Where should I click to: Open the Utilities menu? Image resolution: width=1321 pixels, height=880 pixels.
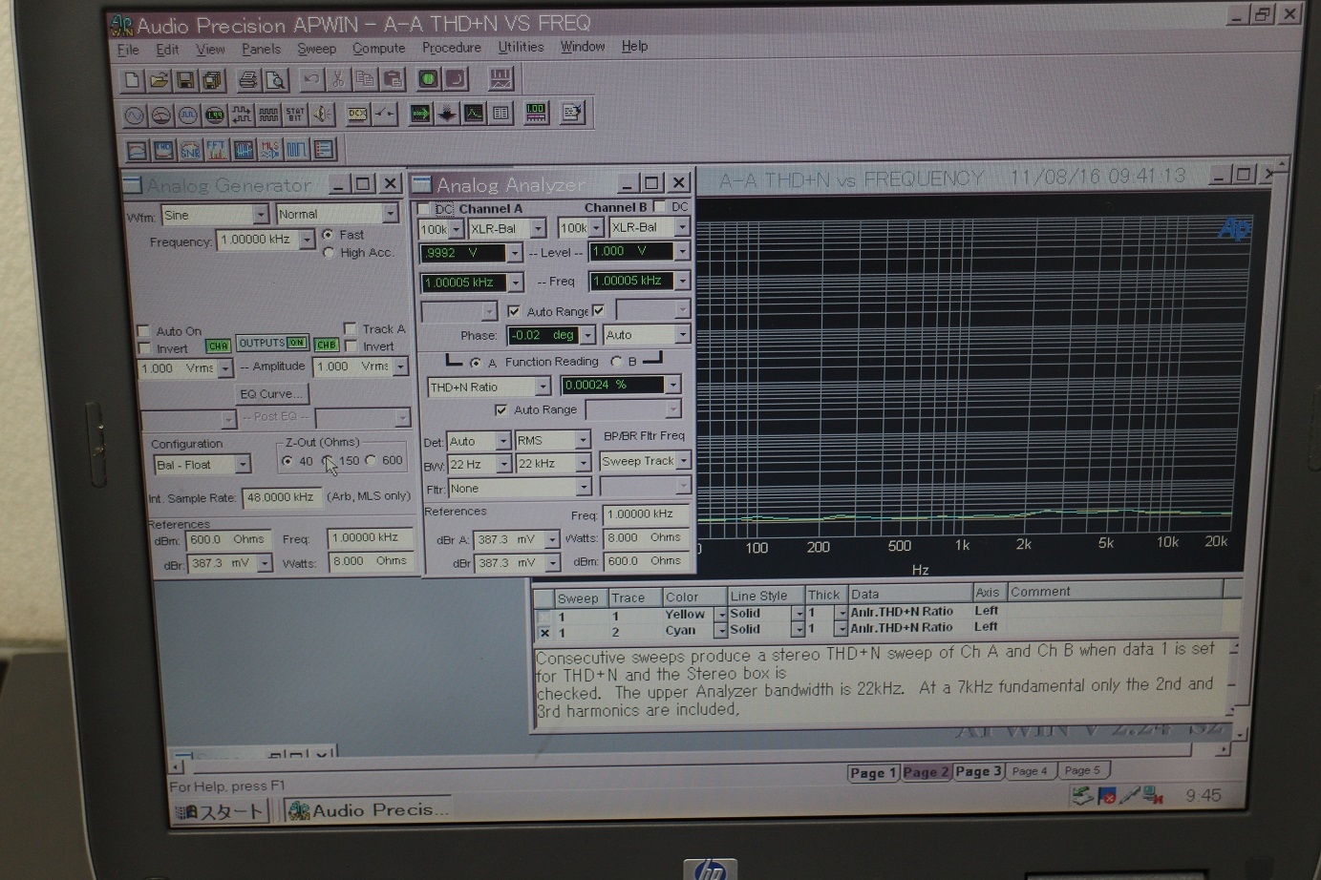pyautogui.click(x=521, y=47)
